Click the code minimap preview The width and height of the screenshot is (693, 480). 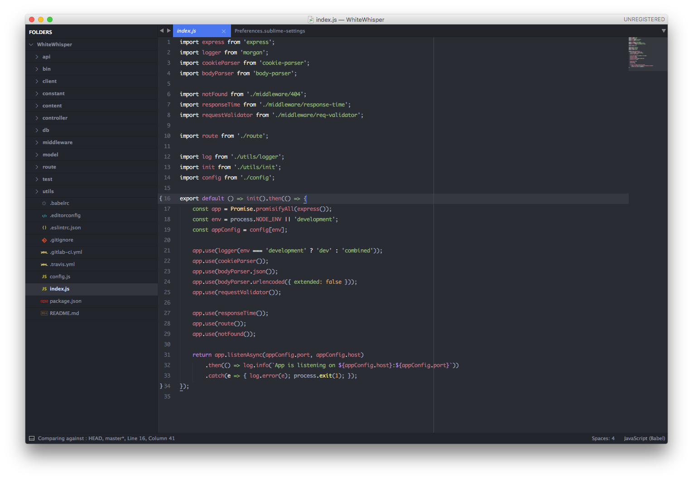click(x=647, y=53)
